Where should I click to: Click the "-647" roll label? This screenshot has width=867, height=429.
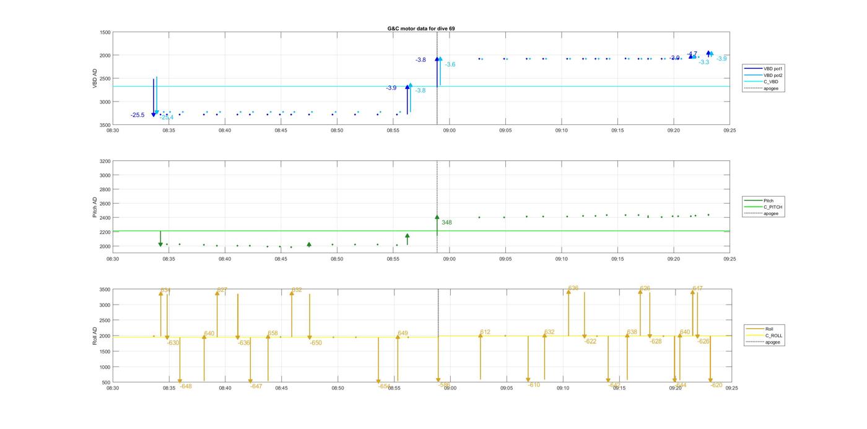pyautogui.click(x=256, y=386)
